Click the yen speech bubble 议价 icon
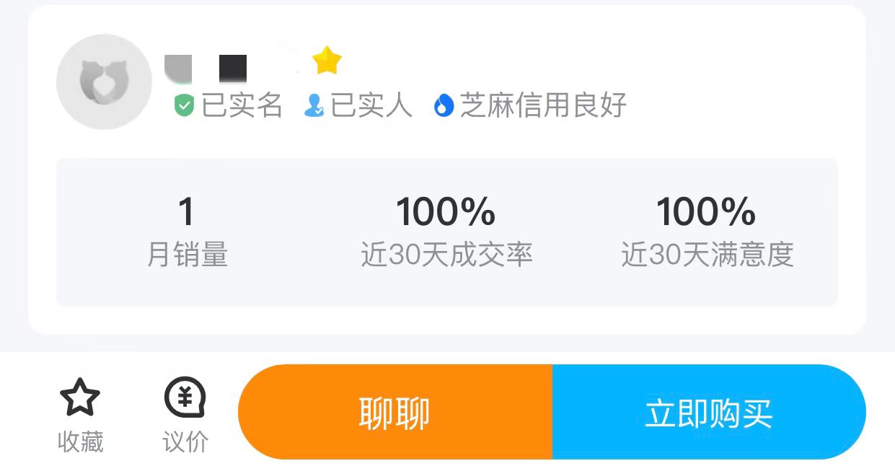Viewport: 895px width, 466px height. click(x=185, y=397)
